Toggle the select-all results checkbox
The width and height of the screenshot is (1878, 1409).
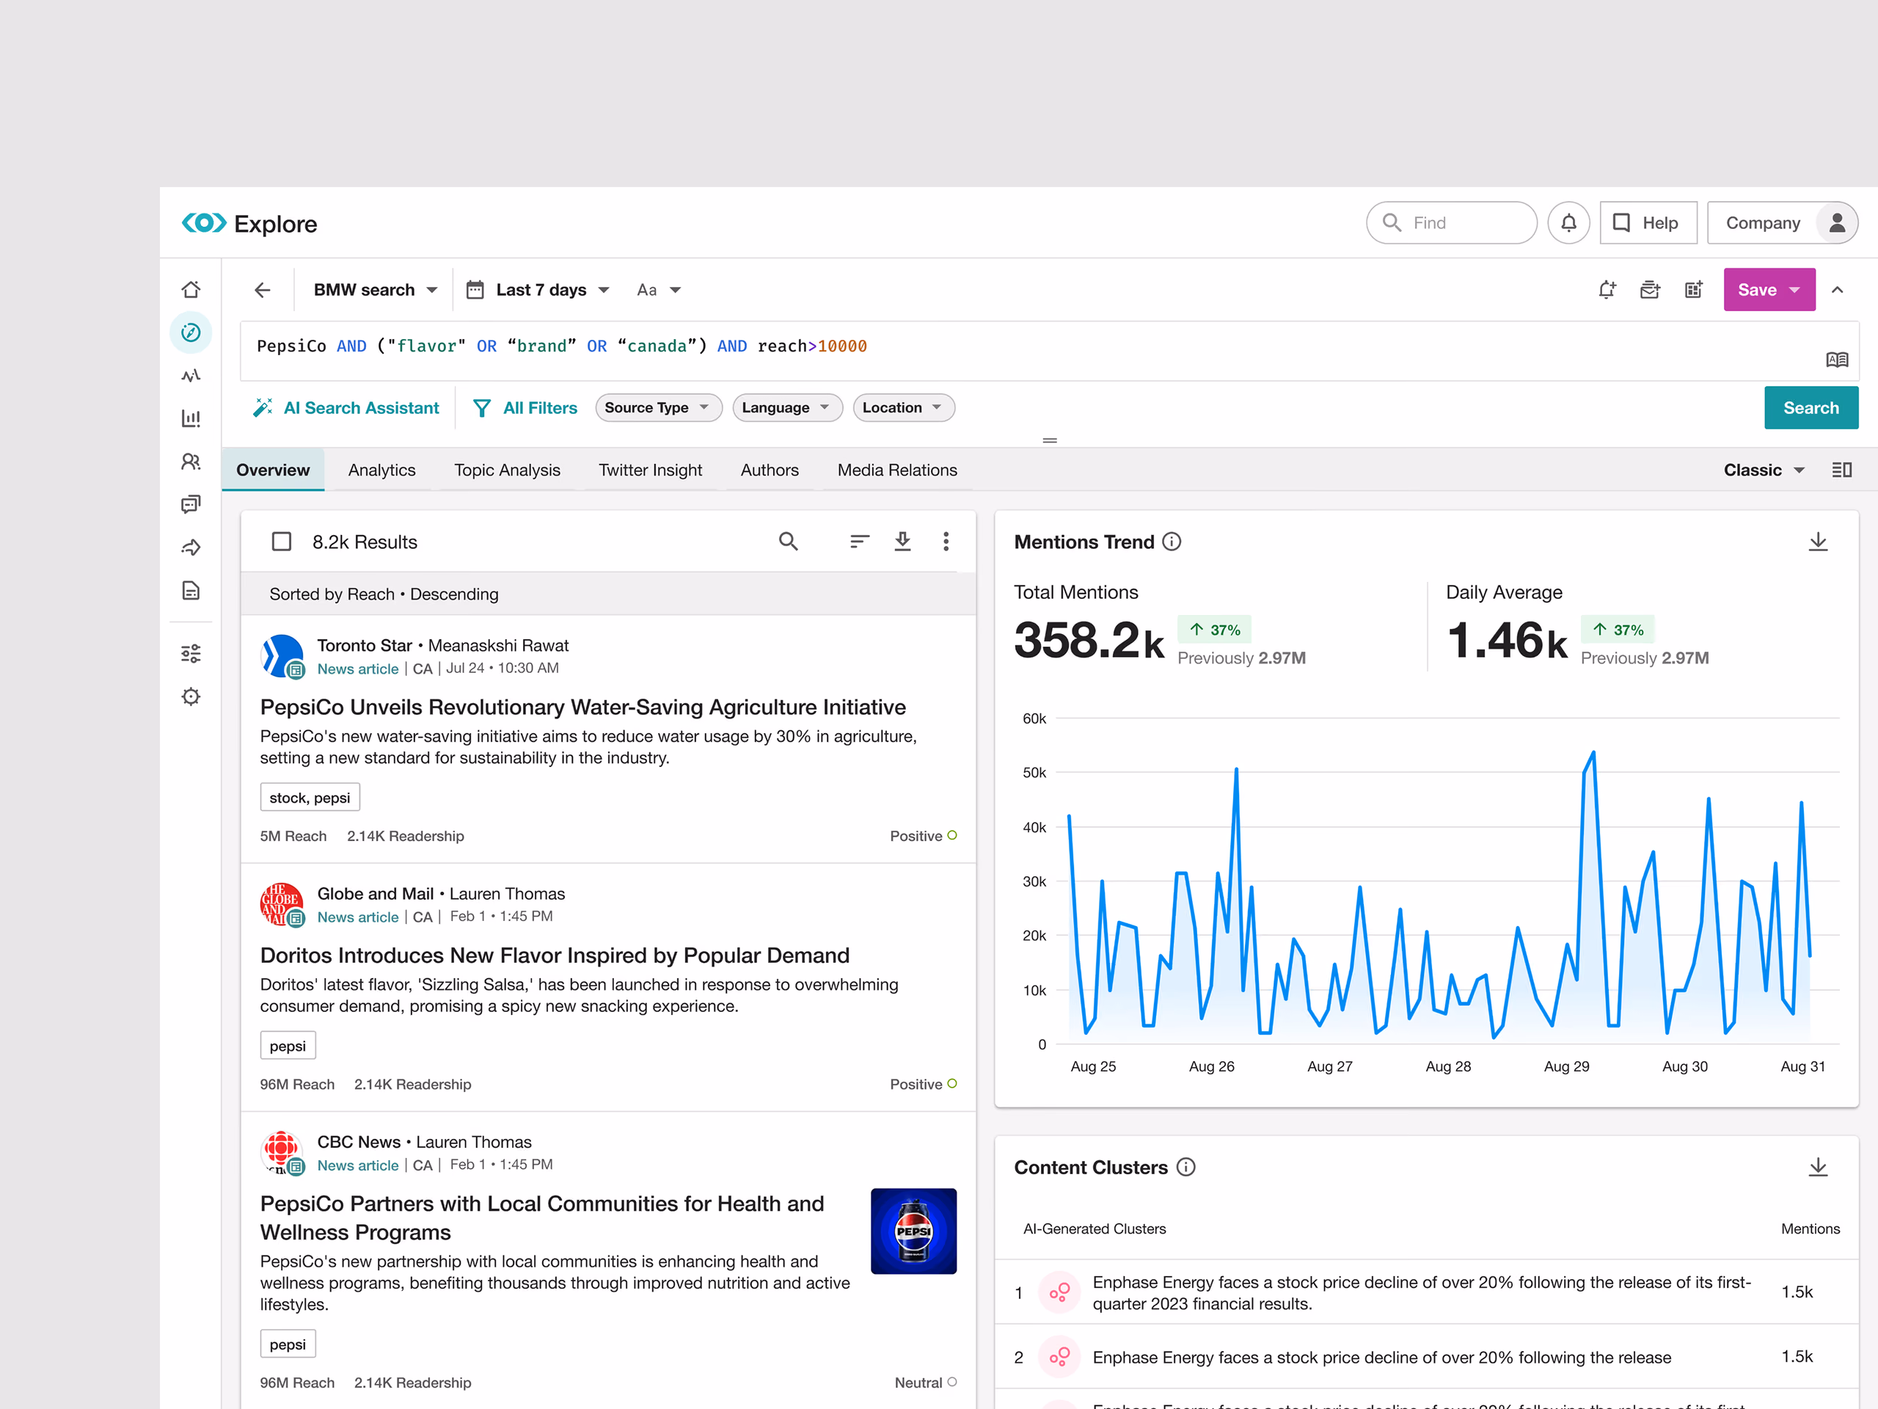tap(281, 541)
